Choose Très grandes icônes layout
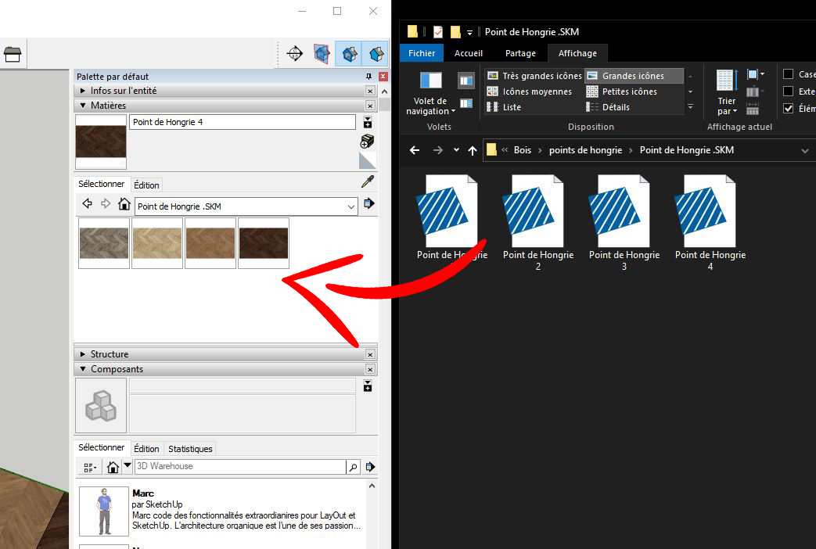 [x=534, y=76]
